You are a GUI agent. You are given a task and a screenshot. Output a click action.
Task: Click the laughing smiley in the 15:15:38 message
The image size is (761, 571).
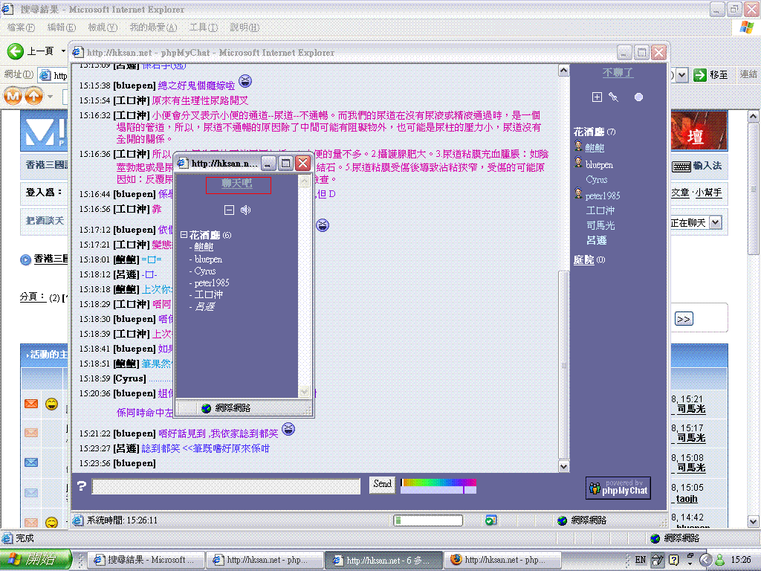(245, 81)
